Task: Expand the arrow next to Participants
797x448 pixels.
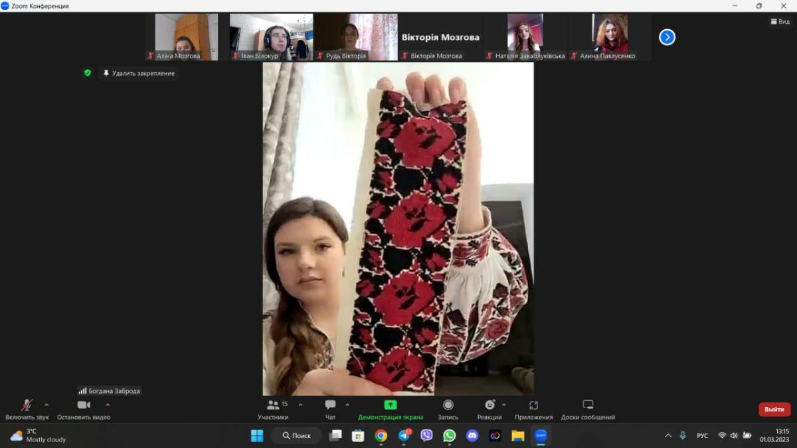Action: click(x=300, y=405)
